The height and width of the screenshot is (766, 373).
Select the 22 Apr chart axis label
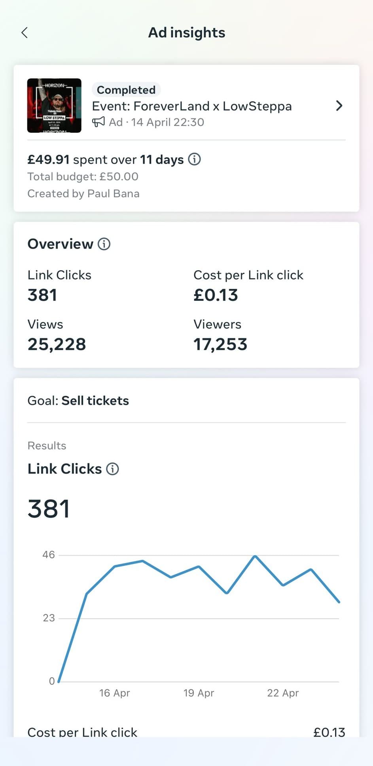point(283,693)
